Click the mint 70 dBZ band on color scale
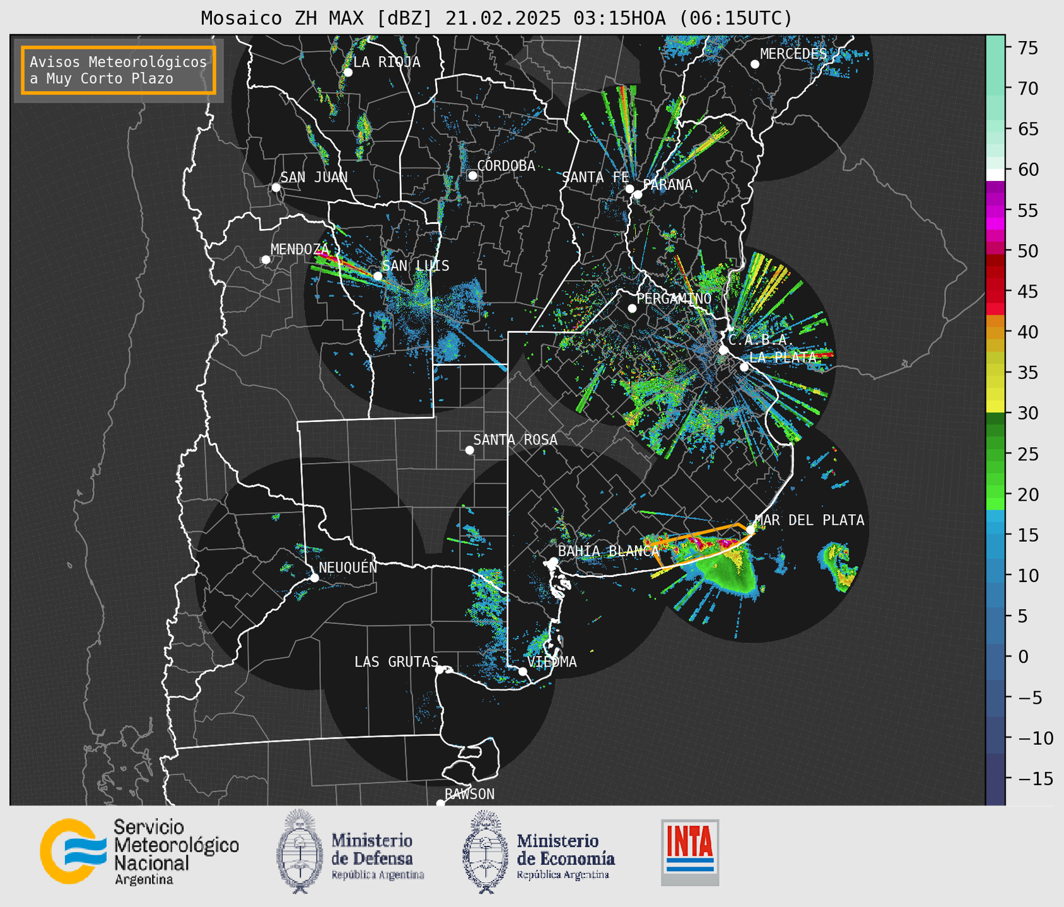1064x907 pixels. point(995,88)
